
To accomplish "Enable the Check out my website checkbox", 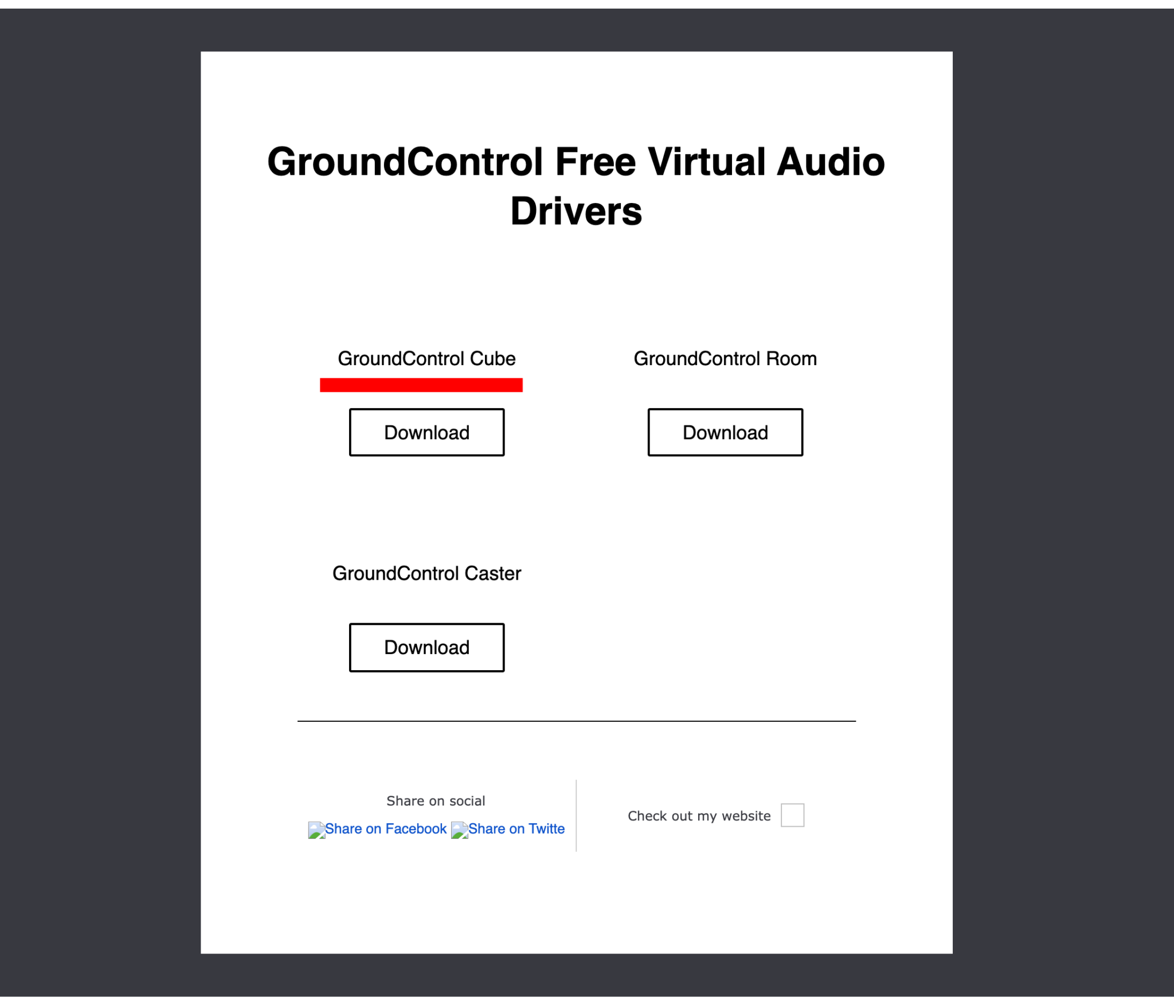I will click(793, 815).
